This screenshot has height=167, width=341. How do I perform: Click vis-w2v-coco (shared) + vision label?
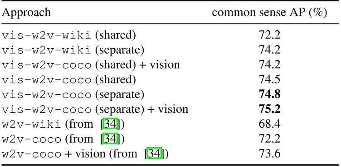(x=91, y=65)
